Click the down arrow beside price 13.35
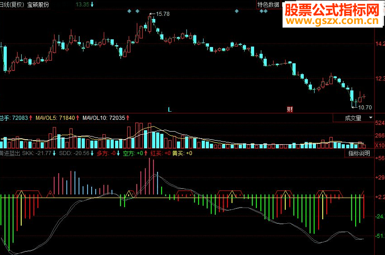Screen dimensions: 385x255 pyautogui.click(x=92, y=5)
